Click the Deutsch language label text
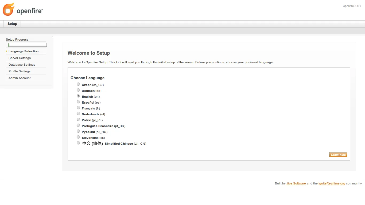The height and width of the screenshot is (205, 365). point(91,91)
